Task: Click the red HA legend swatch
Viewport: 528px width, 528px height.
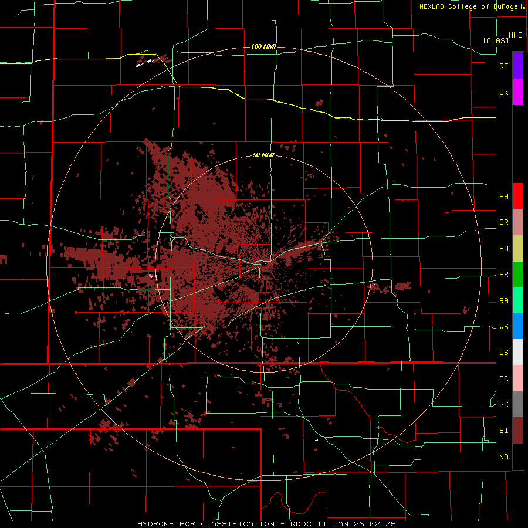Action: [518, 196]
